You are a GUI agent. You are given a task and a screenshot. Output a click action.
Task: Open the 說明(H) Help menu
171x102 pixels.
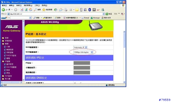click(45, 5)
